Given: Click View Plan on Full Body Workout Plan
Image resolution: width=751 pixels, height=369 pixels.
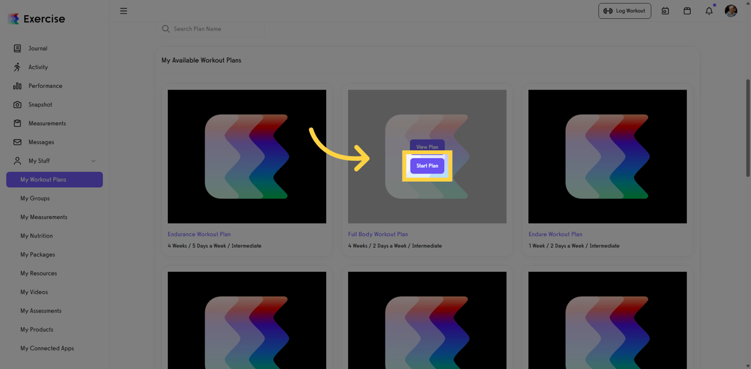Looking at the screenshot, I should point(427,147).
